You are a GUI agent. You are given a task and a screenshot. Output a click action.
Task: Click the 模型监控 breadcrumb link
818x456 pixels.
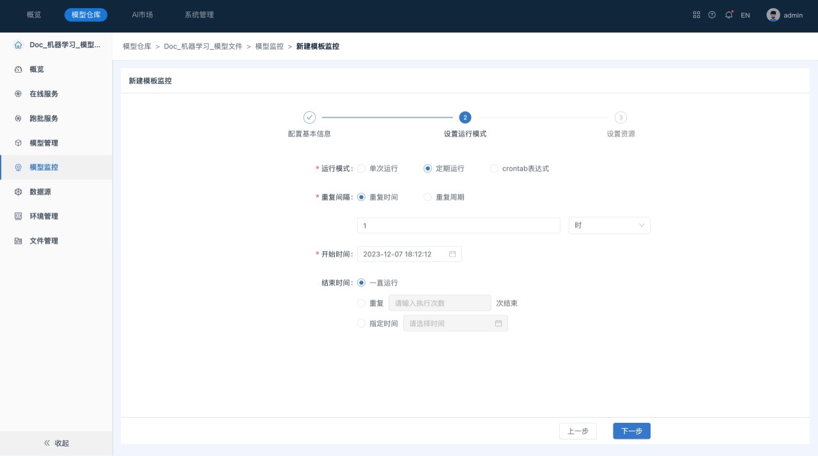[x=269, y=47]
